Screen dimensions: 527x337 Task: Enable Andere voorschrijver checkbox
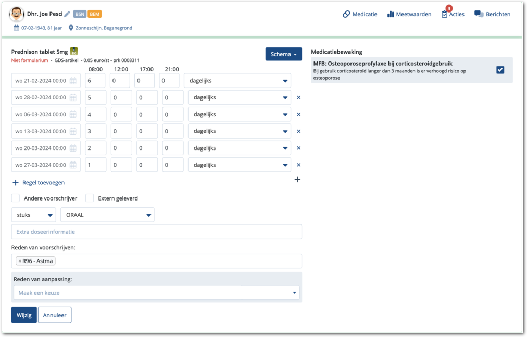coord(16,198)
